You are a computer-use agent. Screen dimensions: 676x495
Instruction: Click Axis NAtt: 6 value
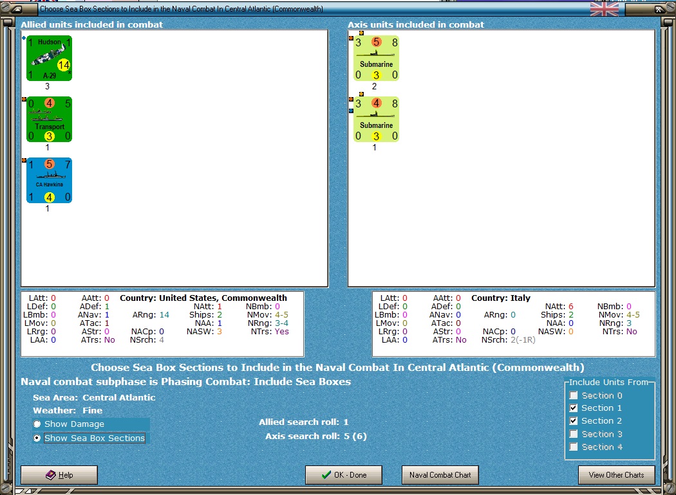[571, 307]
